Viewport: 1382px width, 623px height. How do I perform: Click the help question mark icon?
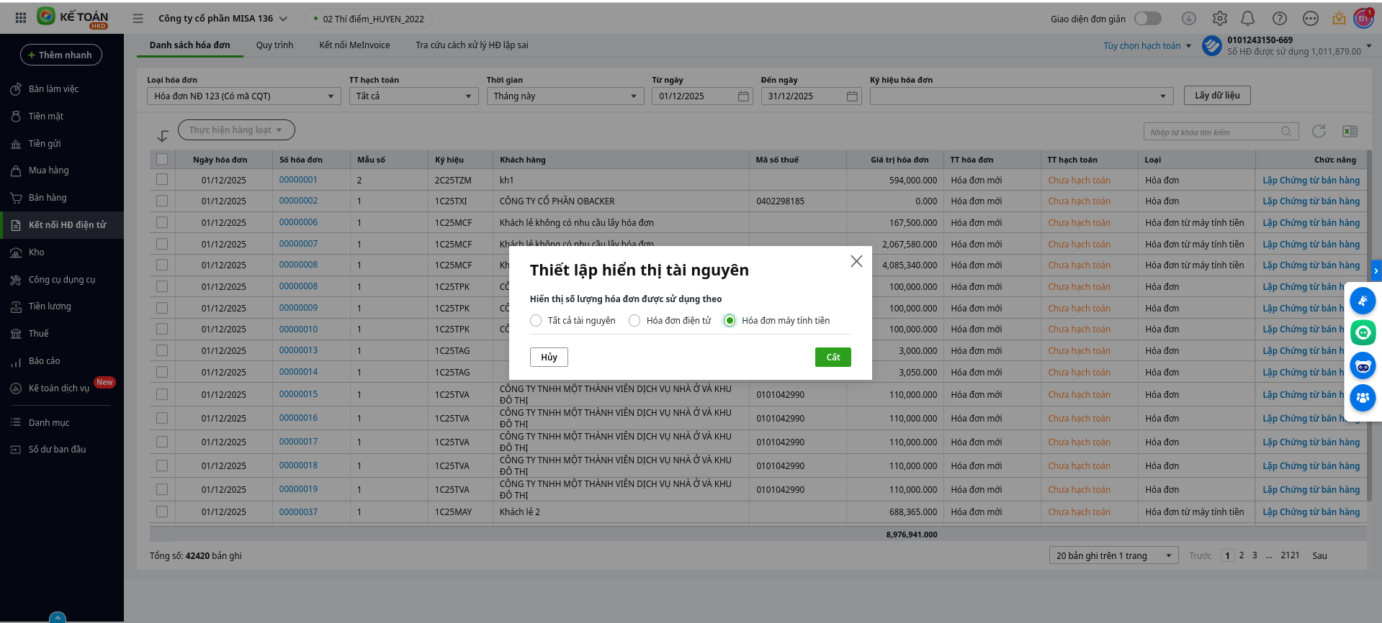pos(1280,19)
